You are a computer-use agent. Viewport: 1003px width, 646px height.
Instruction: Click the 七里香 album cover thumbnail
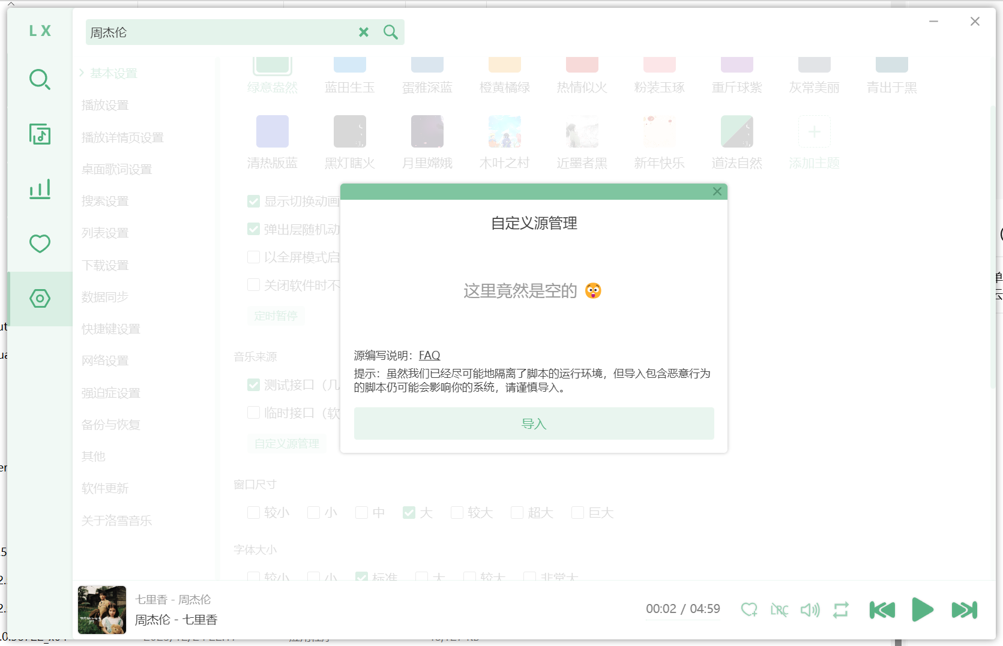(x=102, y=610)
